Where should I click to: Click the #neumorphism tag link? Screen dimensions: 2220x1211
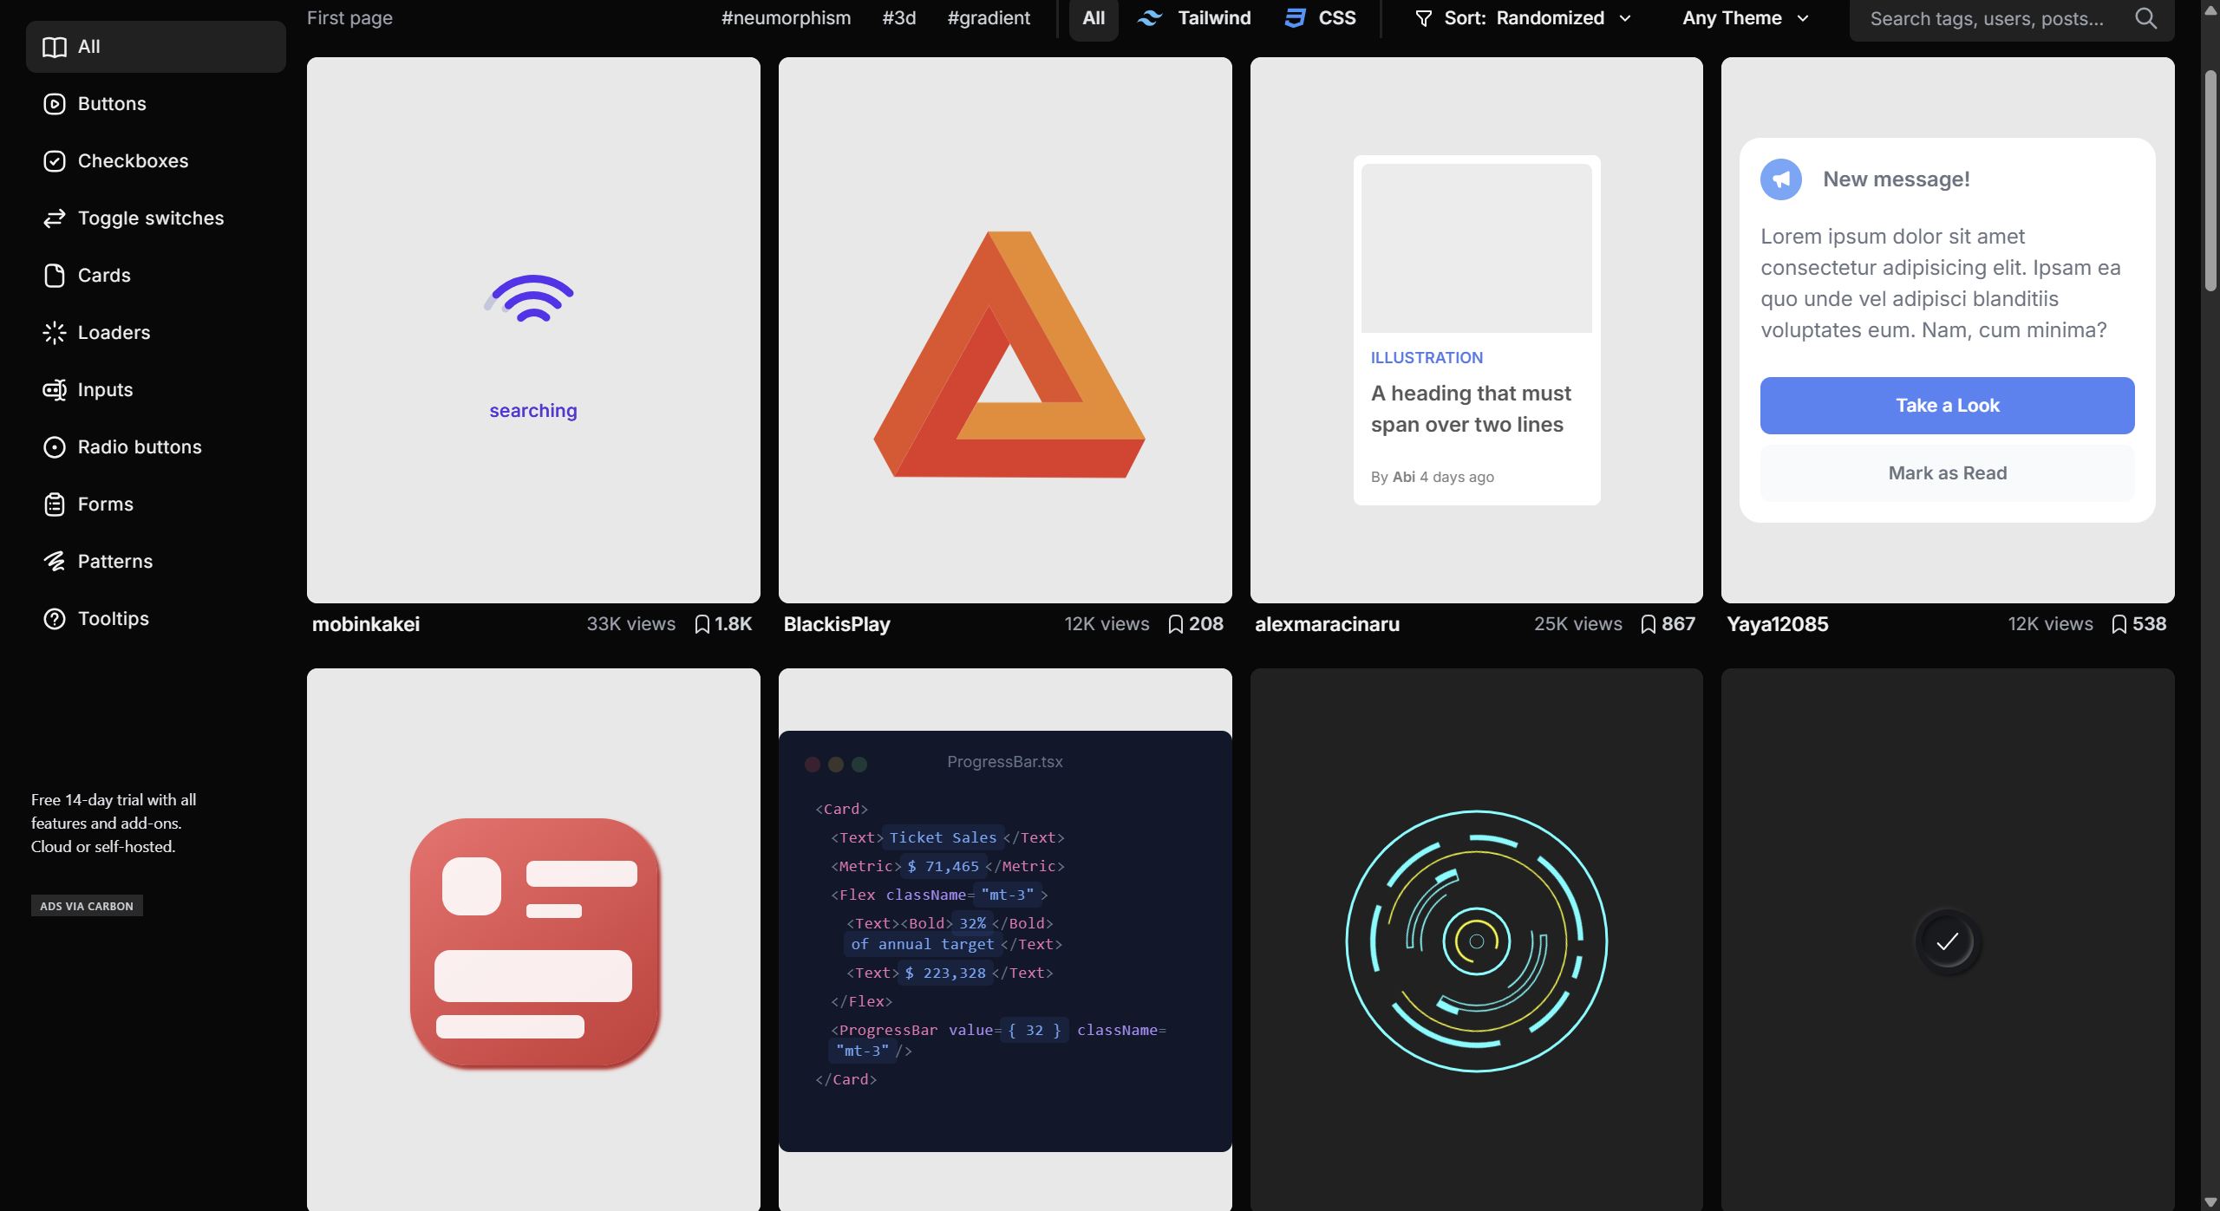pyautogui.click(x=786, y=18)
